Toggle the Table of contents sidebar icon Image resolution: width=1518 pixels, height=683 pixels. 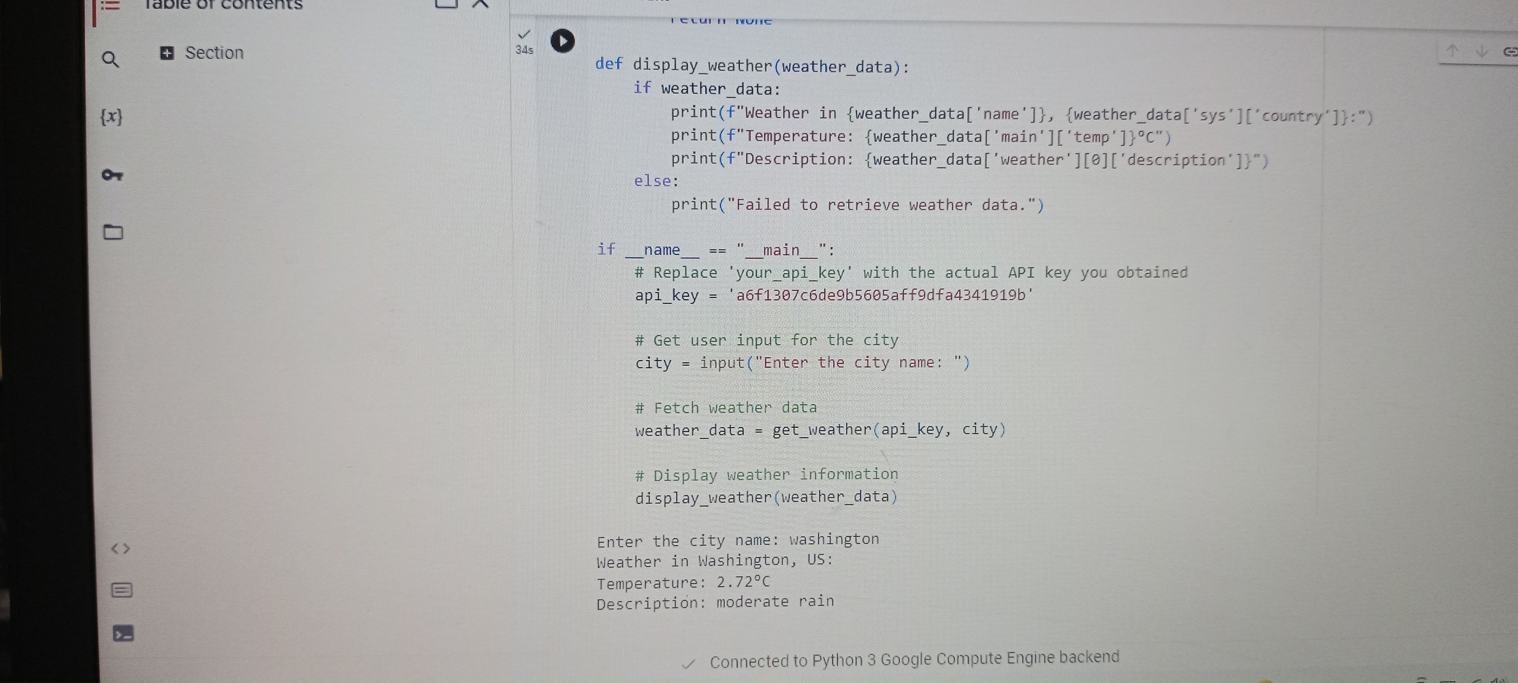[110, 5]
